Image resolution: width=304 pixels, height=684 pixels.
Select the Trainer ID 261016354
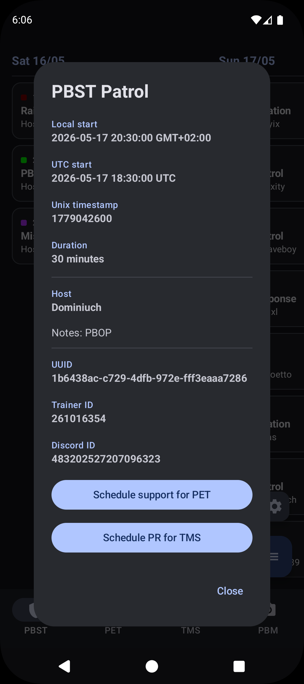click(79, 418)
